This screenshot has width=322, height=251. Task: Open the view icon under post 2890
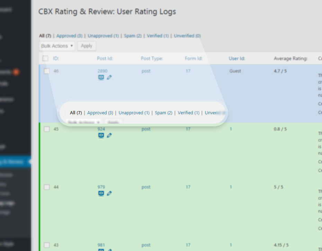coord(101,77)
